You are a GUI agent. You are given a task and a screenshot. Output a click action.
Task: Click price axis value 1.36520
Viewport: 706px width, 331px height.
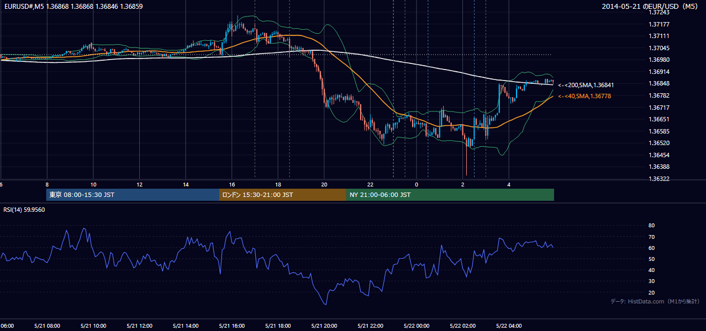pyautogui.click(x=659, y=143)
